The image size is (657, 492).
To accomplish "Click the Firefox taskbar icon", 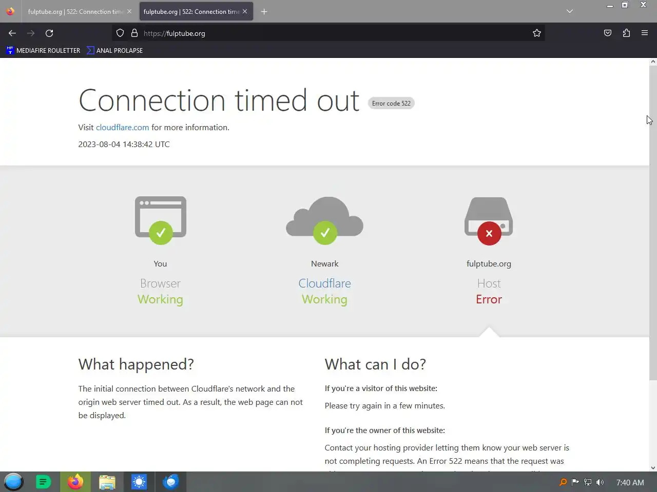I will tap(75, 482).
